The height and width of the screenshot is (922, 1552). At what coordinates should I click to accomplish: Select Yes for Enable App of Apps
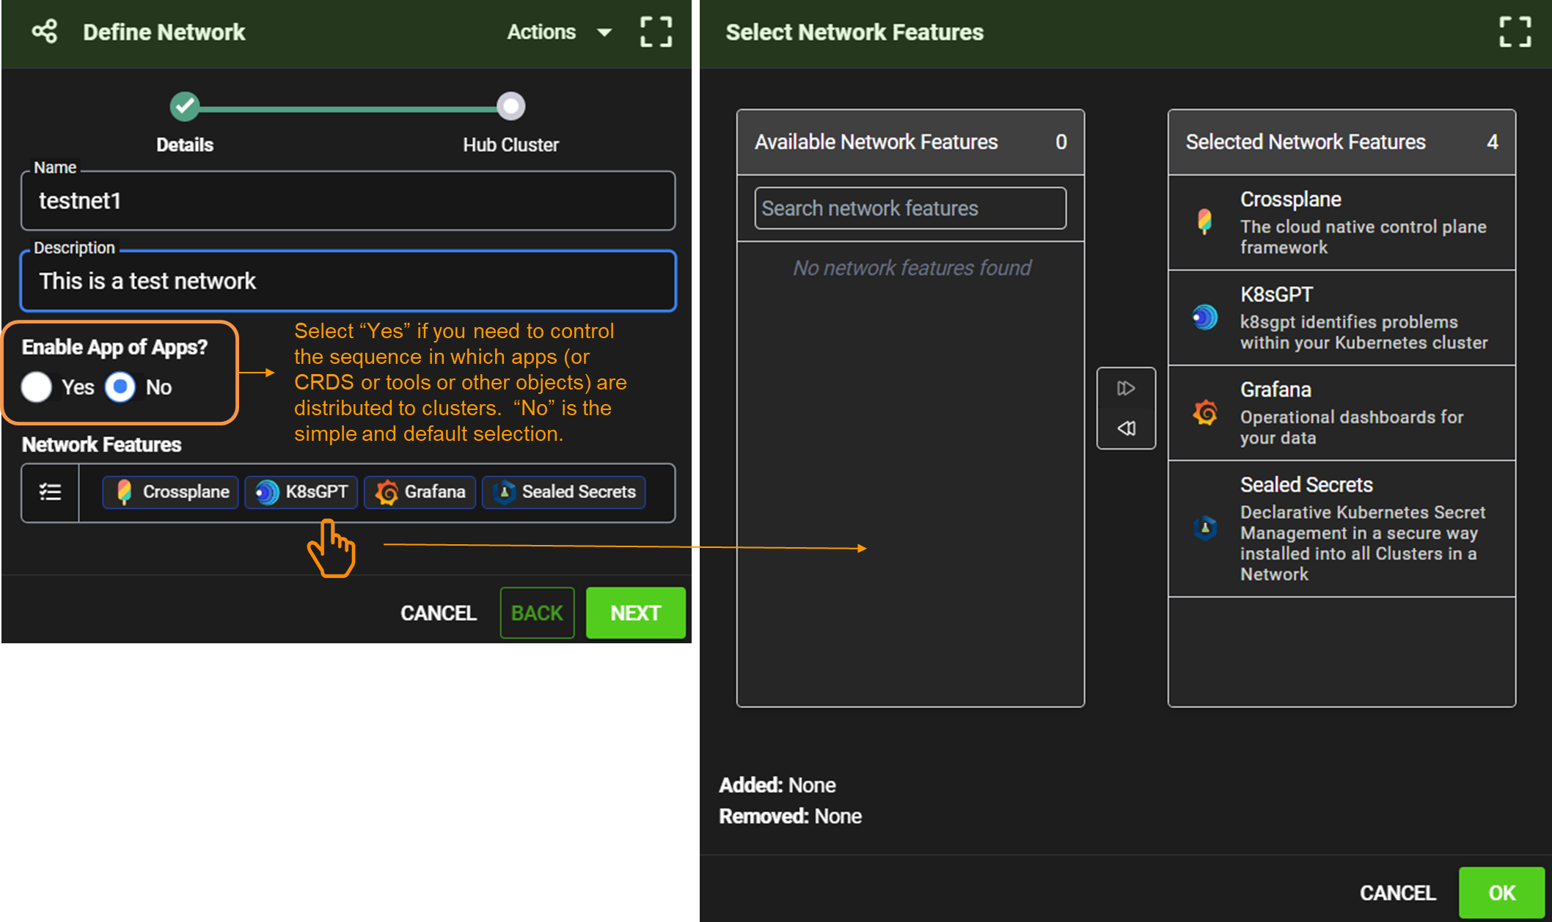[x=37, y=387]
